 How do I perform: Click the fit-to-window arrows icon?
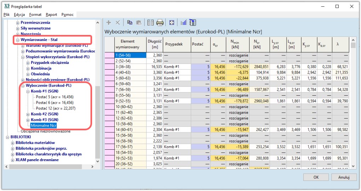click(x=172, y=23)
